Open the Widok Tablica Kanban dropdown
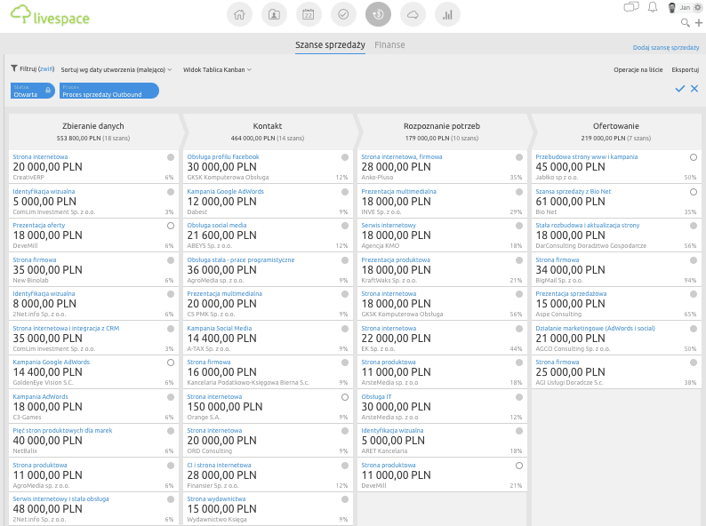 click(217, 69)
